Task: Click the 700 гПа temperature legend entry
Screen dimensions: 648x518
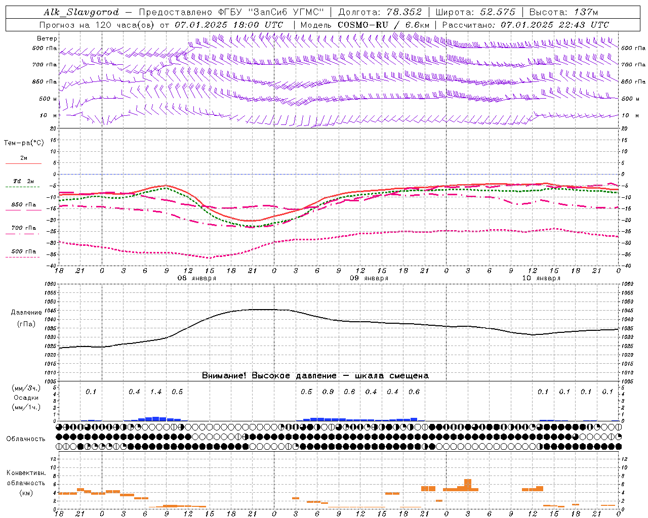Action: pos(24,228)
